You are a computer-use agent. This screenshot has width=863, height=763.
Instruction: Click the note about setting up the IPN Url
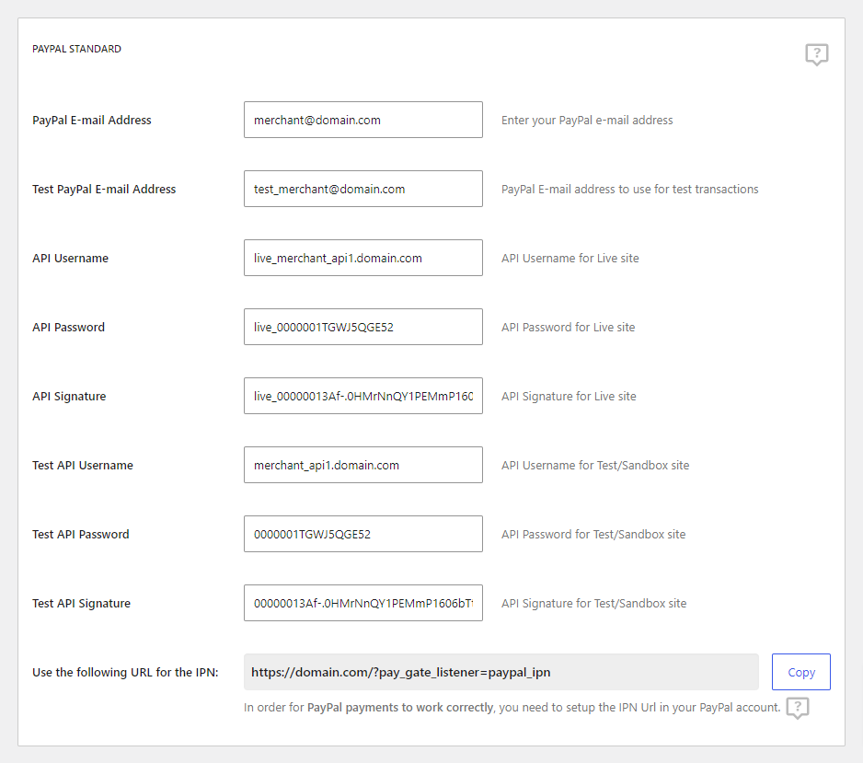pos(512,708)
